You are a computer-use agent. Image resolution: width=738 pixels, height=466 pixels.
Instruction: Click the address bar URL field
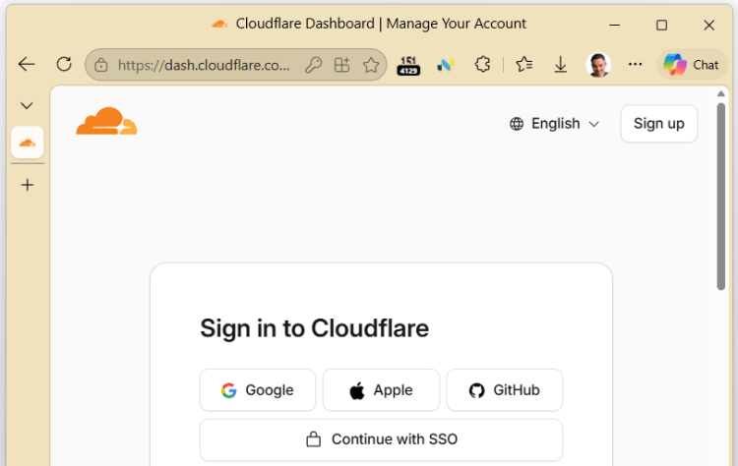tap(203, 65)
